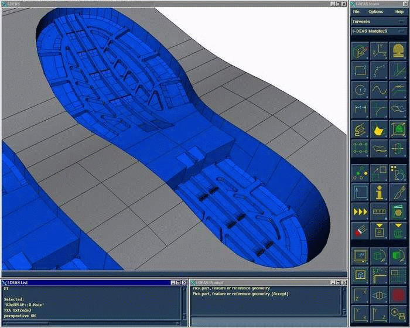Click the yellow surface patch icon
The image size is (410, 328).
(x=379, y=129)
